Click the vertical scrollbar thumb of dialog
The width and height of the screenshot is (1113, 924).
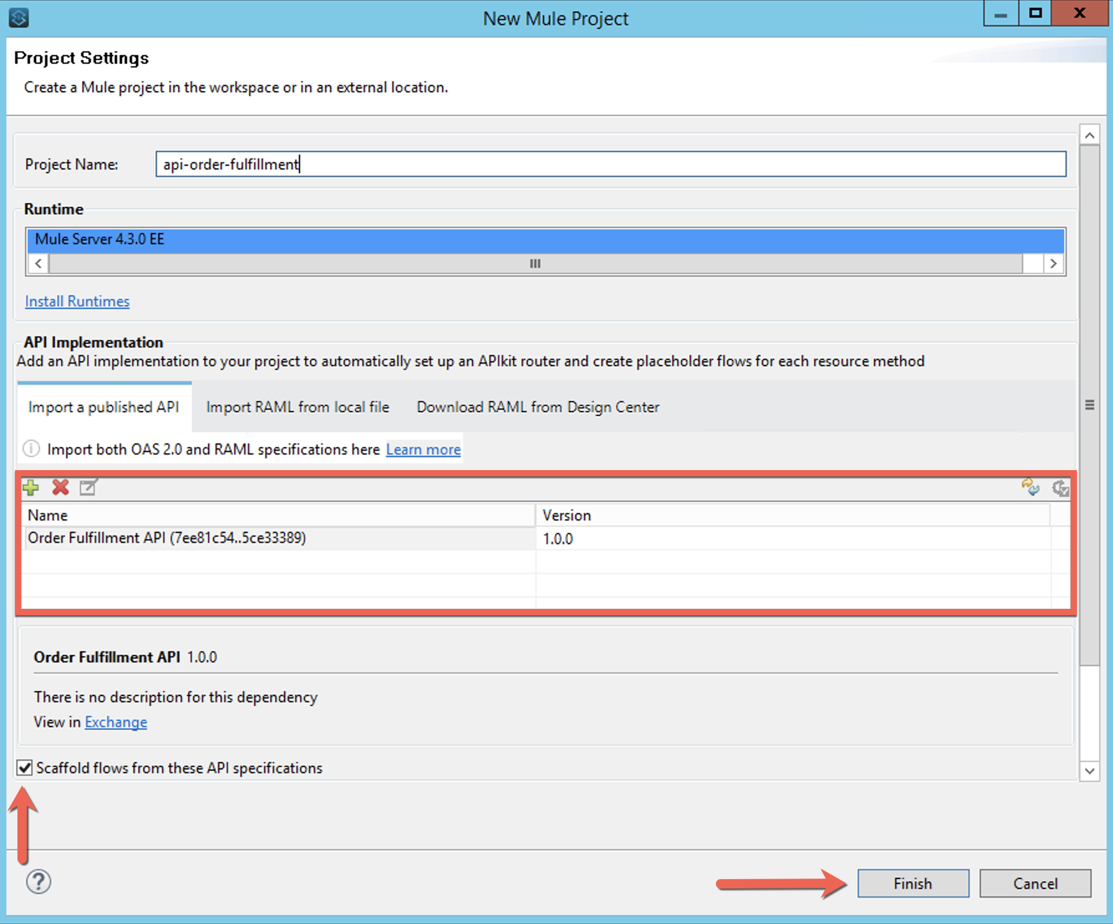coord(1089,405)
